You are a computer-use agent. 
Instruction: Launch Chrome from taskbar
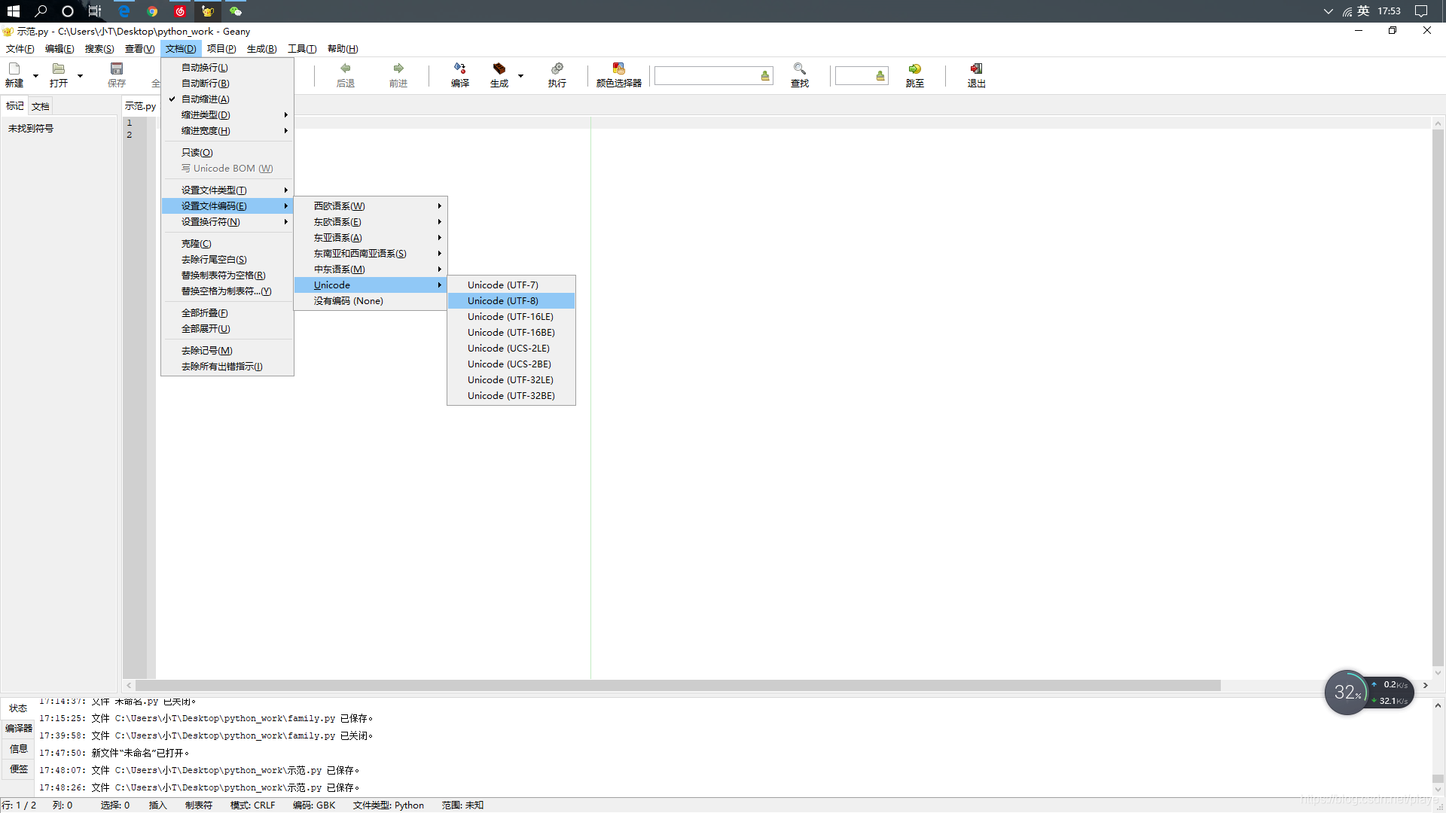[x=152, y=11]
